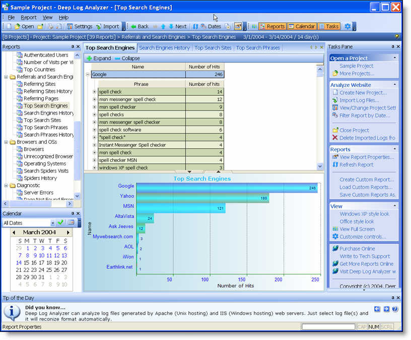Select Operating Systems report in tree
Screen dimensions: 411x340
(x=45, y=163)
